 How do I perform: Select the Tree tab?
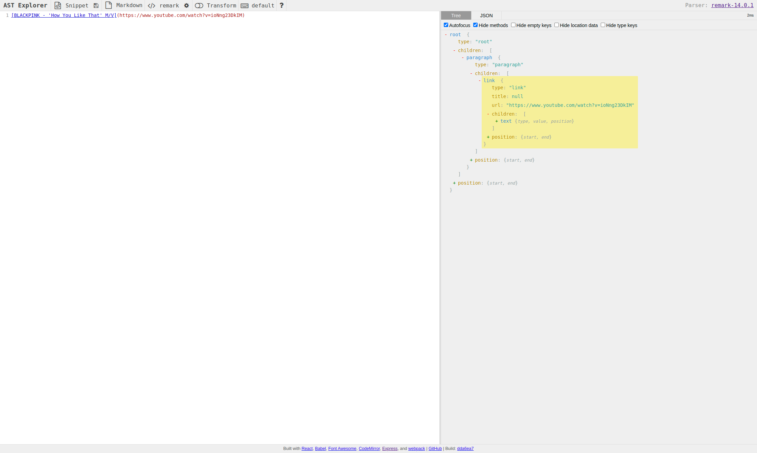coord(456,15)
